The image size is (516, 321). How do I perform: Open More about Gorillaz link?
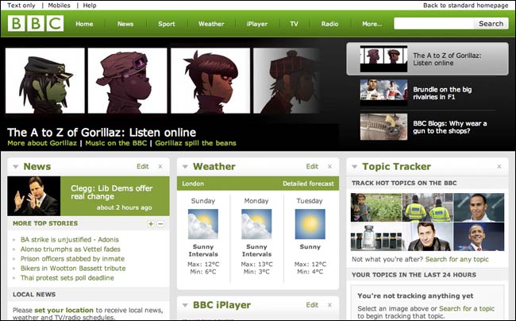(42, 143)
